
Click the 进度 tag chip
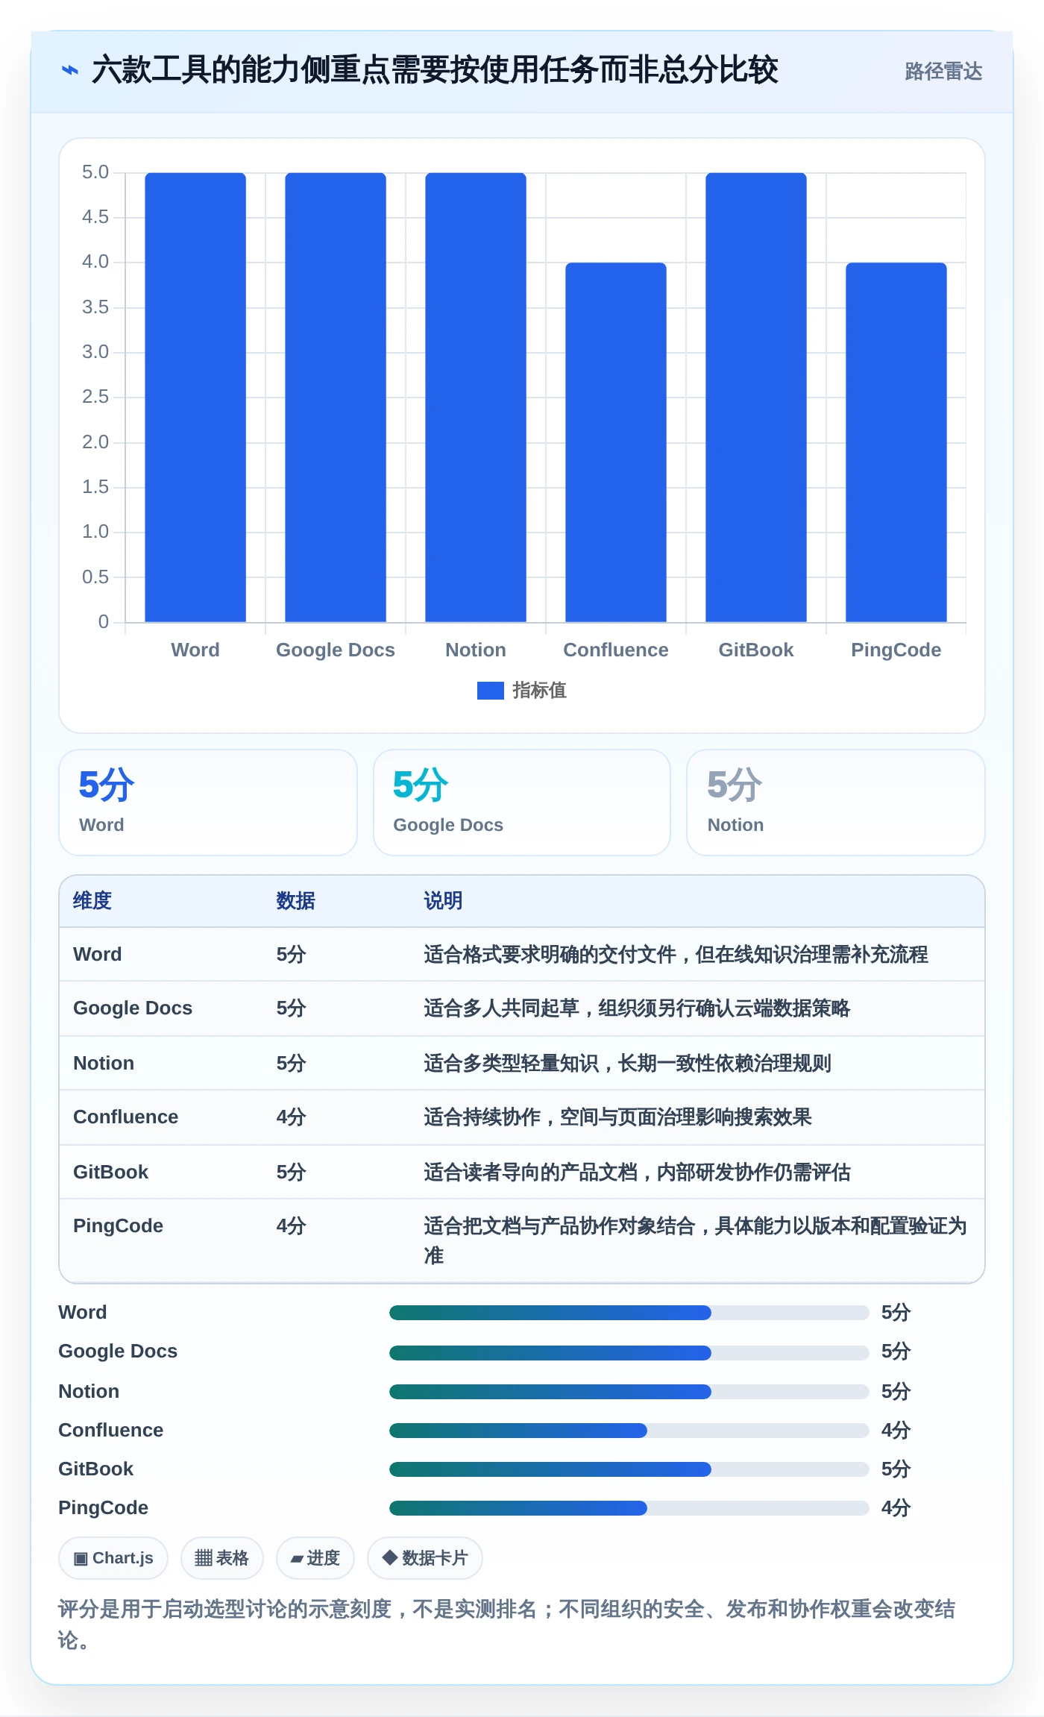[315, 1558]
